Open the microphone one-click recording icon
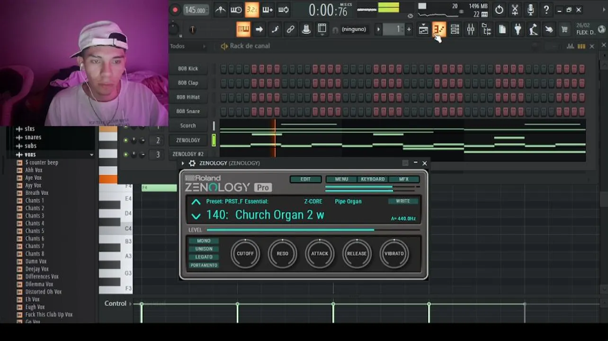 pyautogui.click(x=530, y=9)
